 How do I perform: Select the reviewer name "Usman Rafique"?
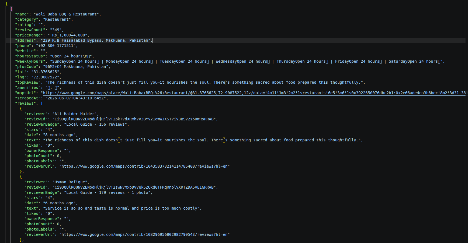coord(70,182)
